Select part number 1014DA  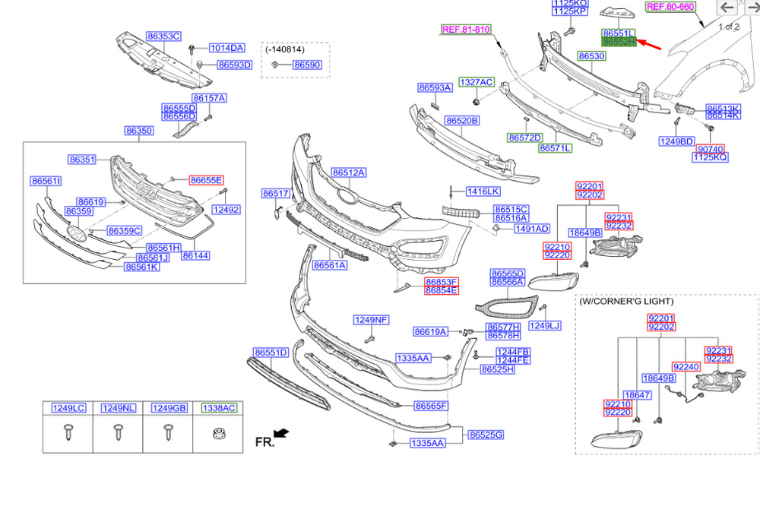[x=226, y=48]
